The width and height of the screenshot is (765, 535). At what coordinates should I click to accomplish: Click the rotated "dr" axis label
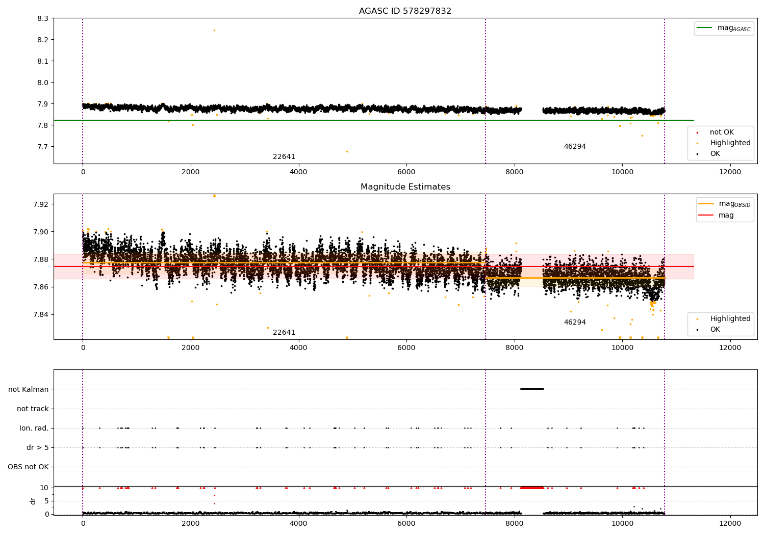click(33, 501)
